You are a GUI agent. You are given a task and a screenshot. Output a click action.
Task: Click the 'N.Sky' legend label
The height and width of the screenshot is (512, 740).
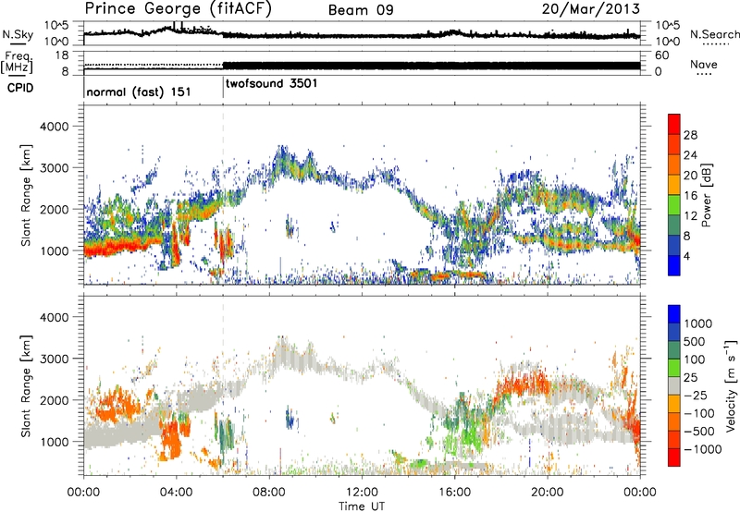[18, 34]
